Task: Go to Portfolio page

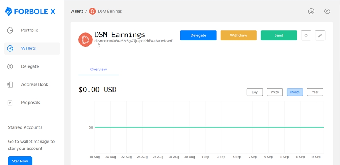Action: click(x=30, y=30)
